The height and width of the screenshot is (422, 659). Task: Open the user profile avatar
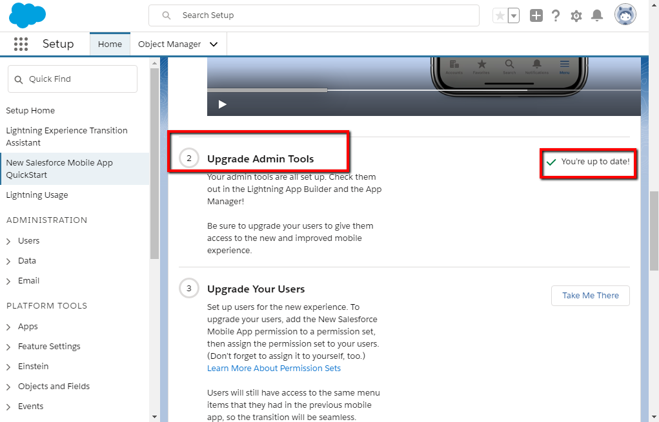pyautogui.click(x=625, y=15)
